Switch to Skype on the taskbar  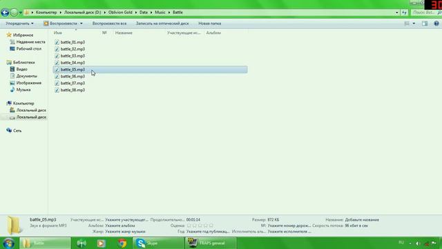[x=158, y=243]
